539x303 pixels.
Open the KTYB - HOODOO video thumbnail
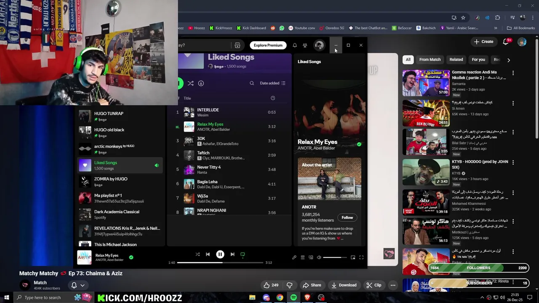[x=426, y=172]
